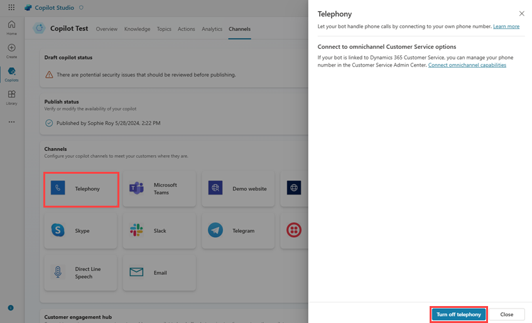Click the Turn off telephony button
The image size is (532, 323).
(x=459, y=314)
